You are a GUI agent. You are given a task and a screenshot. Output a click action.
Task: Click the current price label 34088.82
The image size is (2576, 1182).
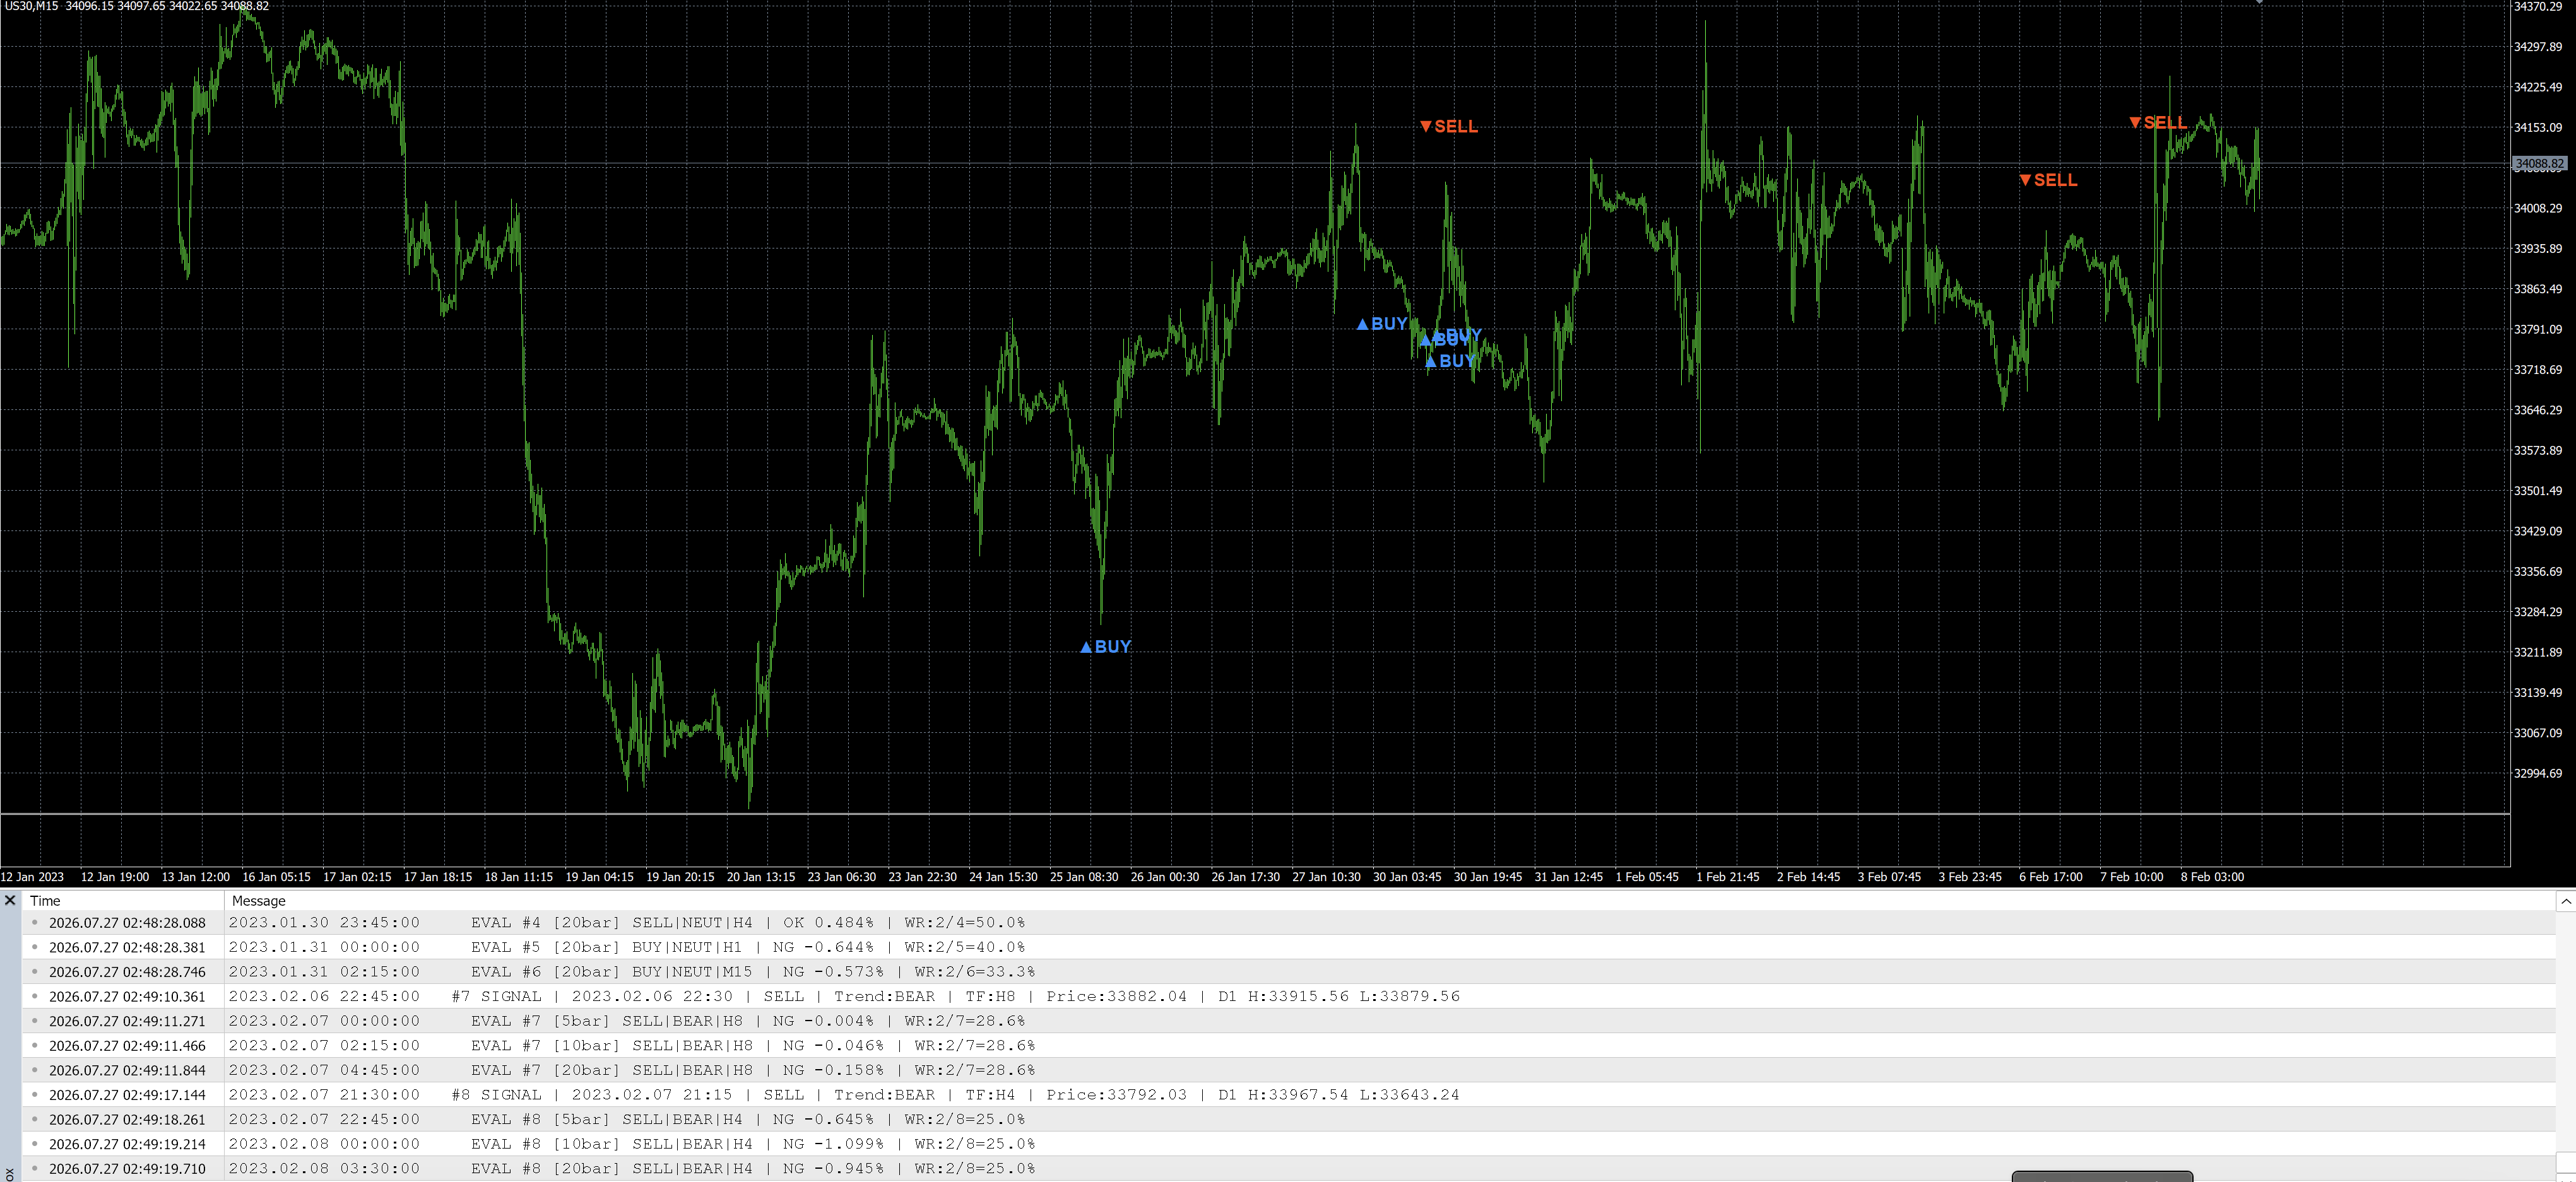(2539, 164)
